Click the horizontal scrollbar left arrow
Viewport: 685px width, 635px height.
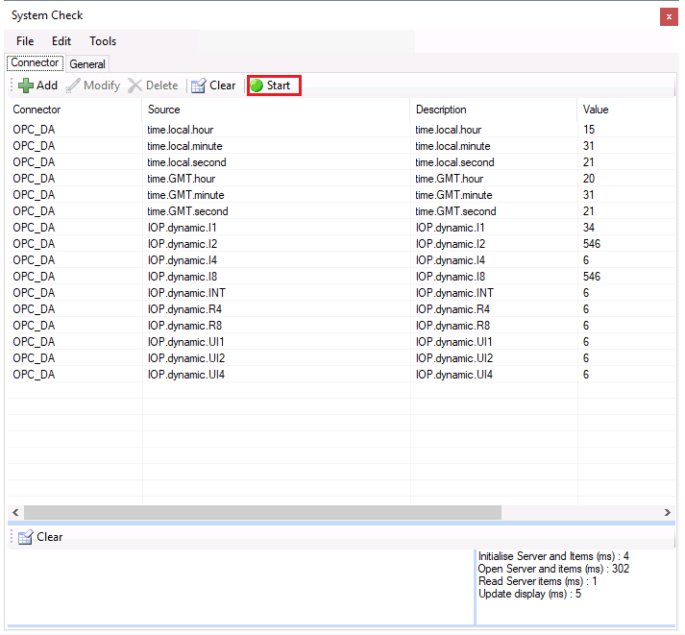[15, 512]
